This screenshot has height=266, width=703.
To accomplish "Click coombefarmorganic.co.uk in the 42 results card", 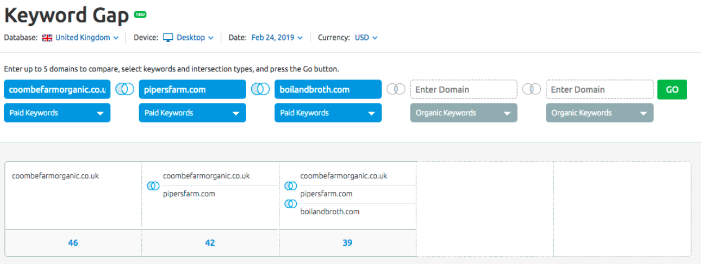I will (207, 176).
